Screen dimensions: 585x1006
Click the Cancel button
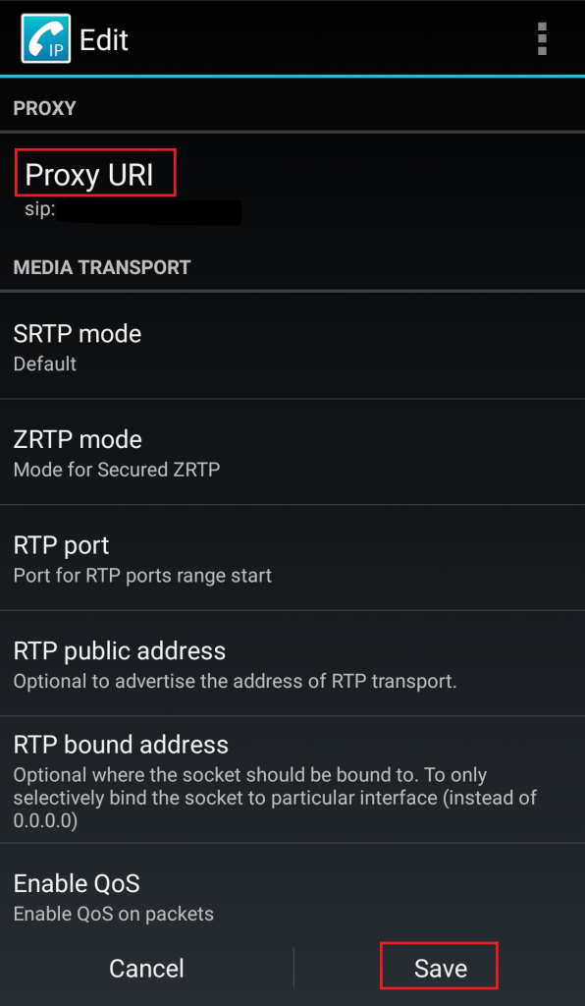146,968
